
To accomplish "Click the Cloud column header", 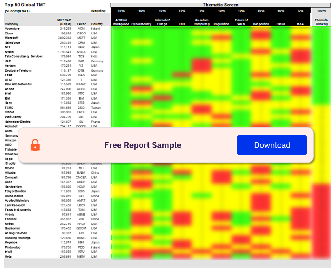I will pos(281,24).
